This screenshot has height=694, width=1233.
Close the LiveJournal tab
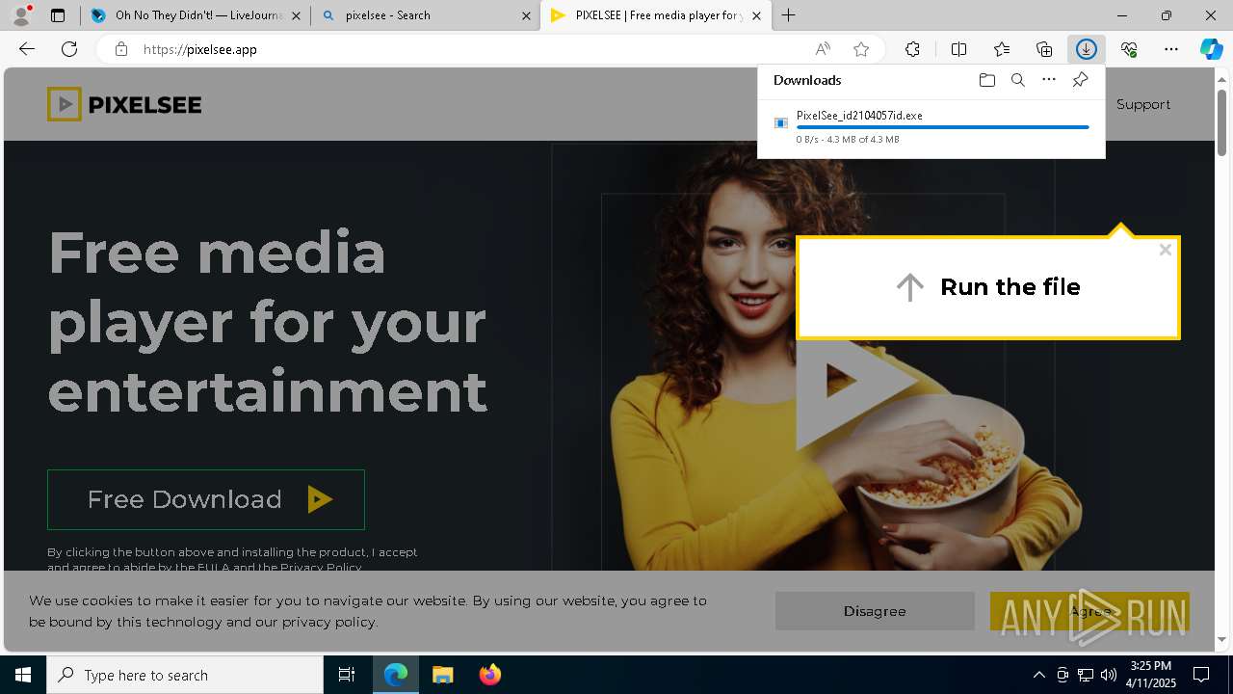(296, 15)
